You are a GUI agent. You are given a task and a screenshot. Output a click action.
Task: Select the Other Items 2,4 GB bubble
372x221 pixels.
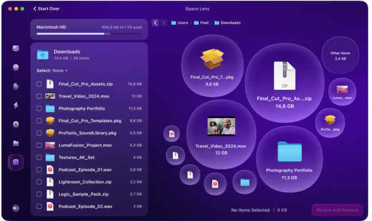click(340, 55)
